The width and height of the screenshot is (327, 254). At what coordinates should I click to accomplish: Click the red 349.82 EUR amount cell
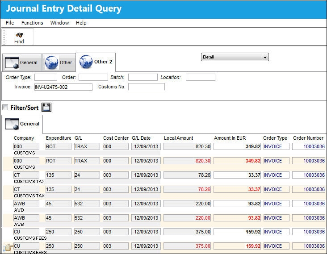coord(237,161)
